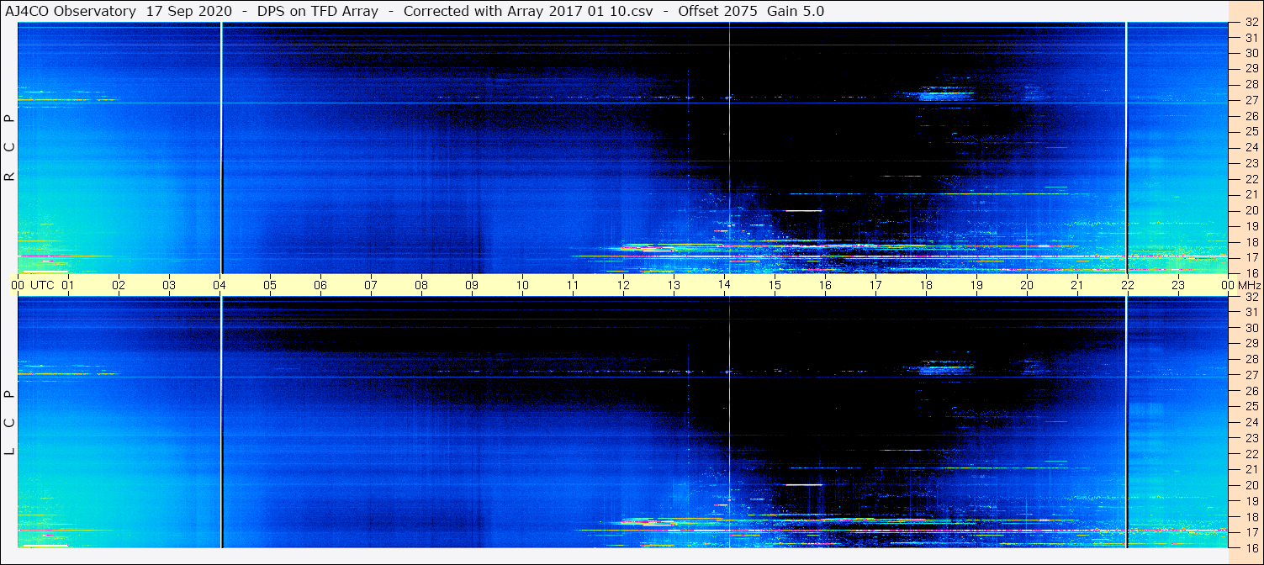Screen dimensions: 1264x565
Task: Click bright vertical line at 22 UTC in LCP panel
Action: pos(1126,420)
